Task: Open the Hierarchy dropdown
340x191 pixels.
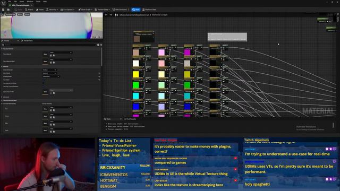Action: point(52,10)
